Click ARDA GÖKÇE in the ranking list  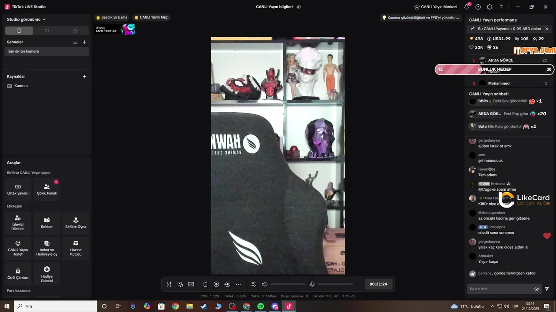(500, 60)
